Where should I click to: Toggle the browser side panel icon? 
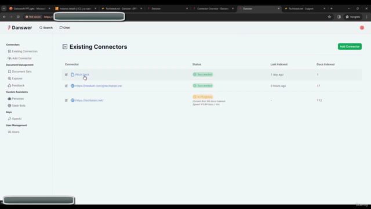339,17
